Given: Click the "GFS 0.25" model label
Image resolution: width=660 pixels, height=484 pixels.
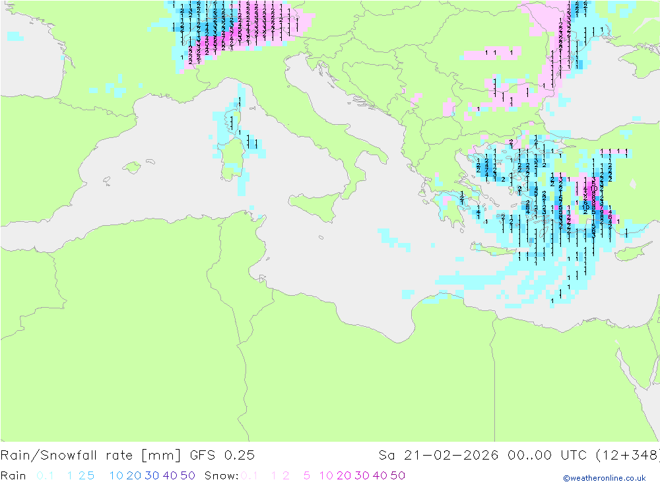Looking at the screenshot, I should (222, 456).
